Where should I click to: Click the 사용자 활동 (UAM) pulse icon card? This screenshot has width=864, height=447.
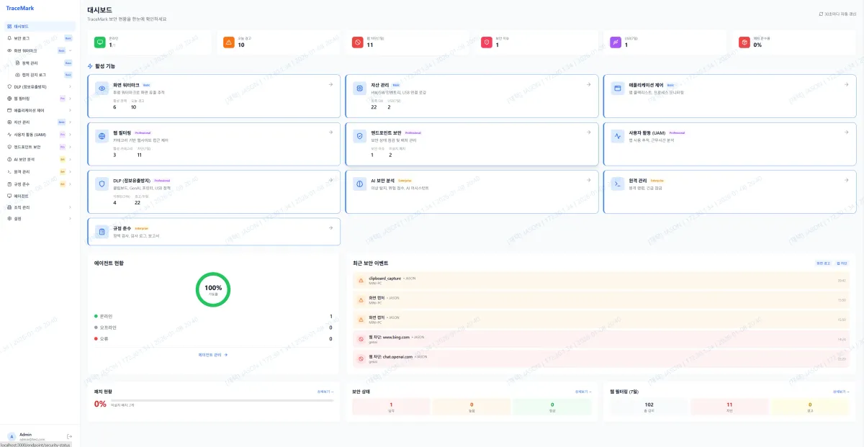point(729,143)
